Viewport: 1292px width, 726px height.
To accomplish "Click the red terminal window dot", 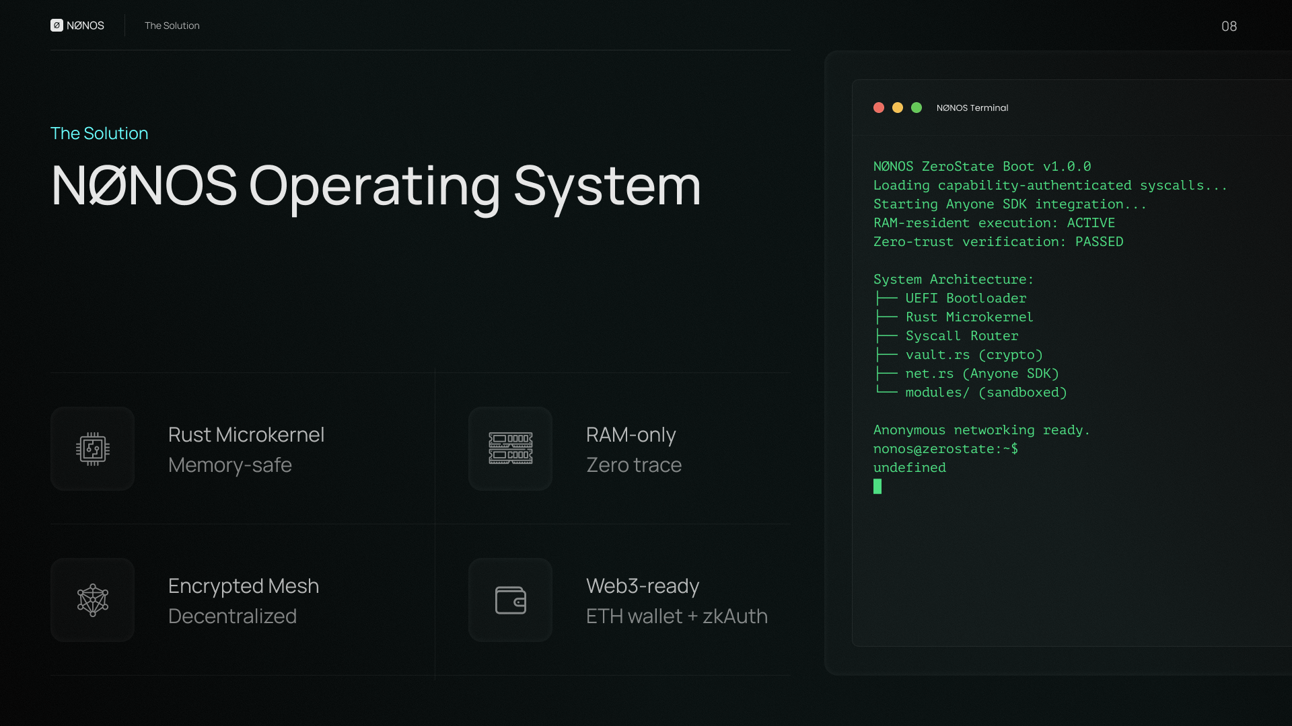I will (x=879, y=108).
